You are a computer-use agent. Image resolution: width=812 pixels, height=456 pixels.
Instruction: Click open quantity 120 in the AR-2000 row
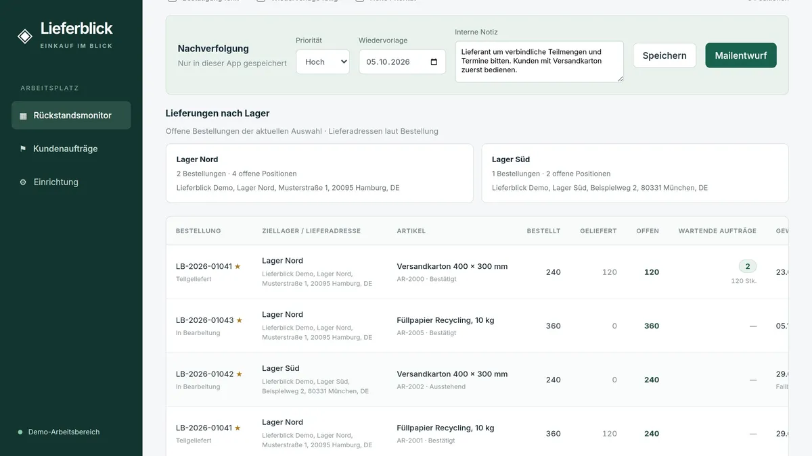(652, 272)
